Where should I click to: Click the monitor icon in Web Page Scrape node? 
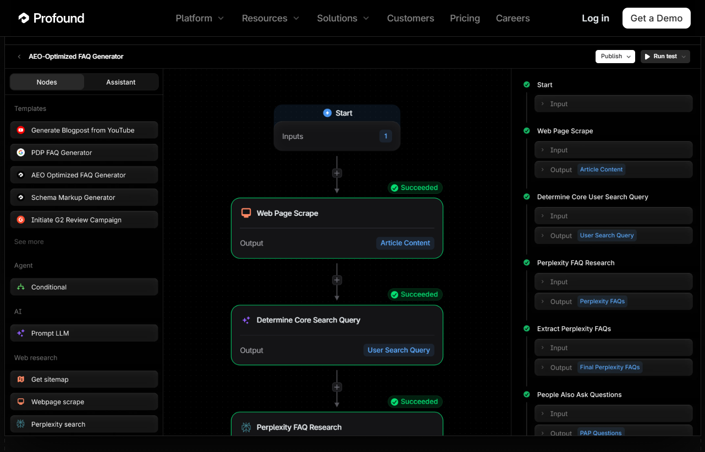pyautogui.click(x=246, y=213)
